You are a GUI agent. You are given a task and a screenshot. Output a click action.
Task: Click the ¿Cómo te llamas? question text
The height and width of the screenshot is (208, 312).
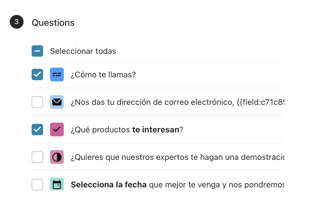coord(103,74)
